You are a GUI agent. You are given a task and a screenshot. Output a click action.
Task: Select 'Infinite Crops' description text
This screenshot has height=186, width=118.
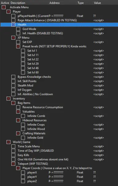(36, 125)
